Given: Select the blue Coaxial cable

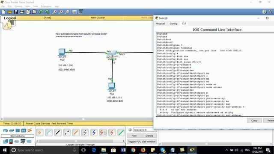Looking at the screenshot, I should click(x=94, y=133).
